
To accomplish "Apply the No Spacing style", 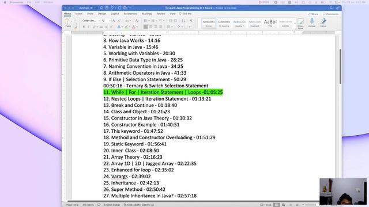I will pos(224,23).
